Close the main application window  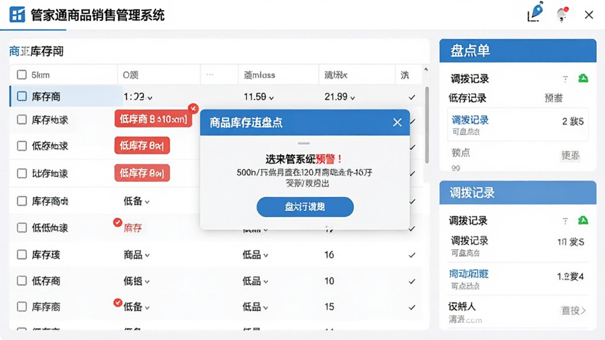point(589,15)
